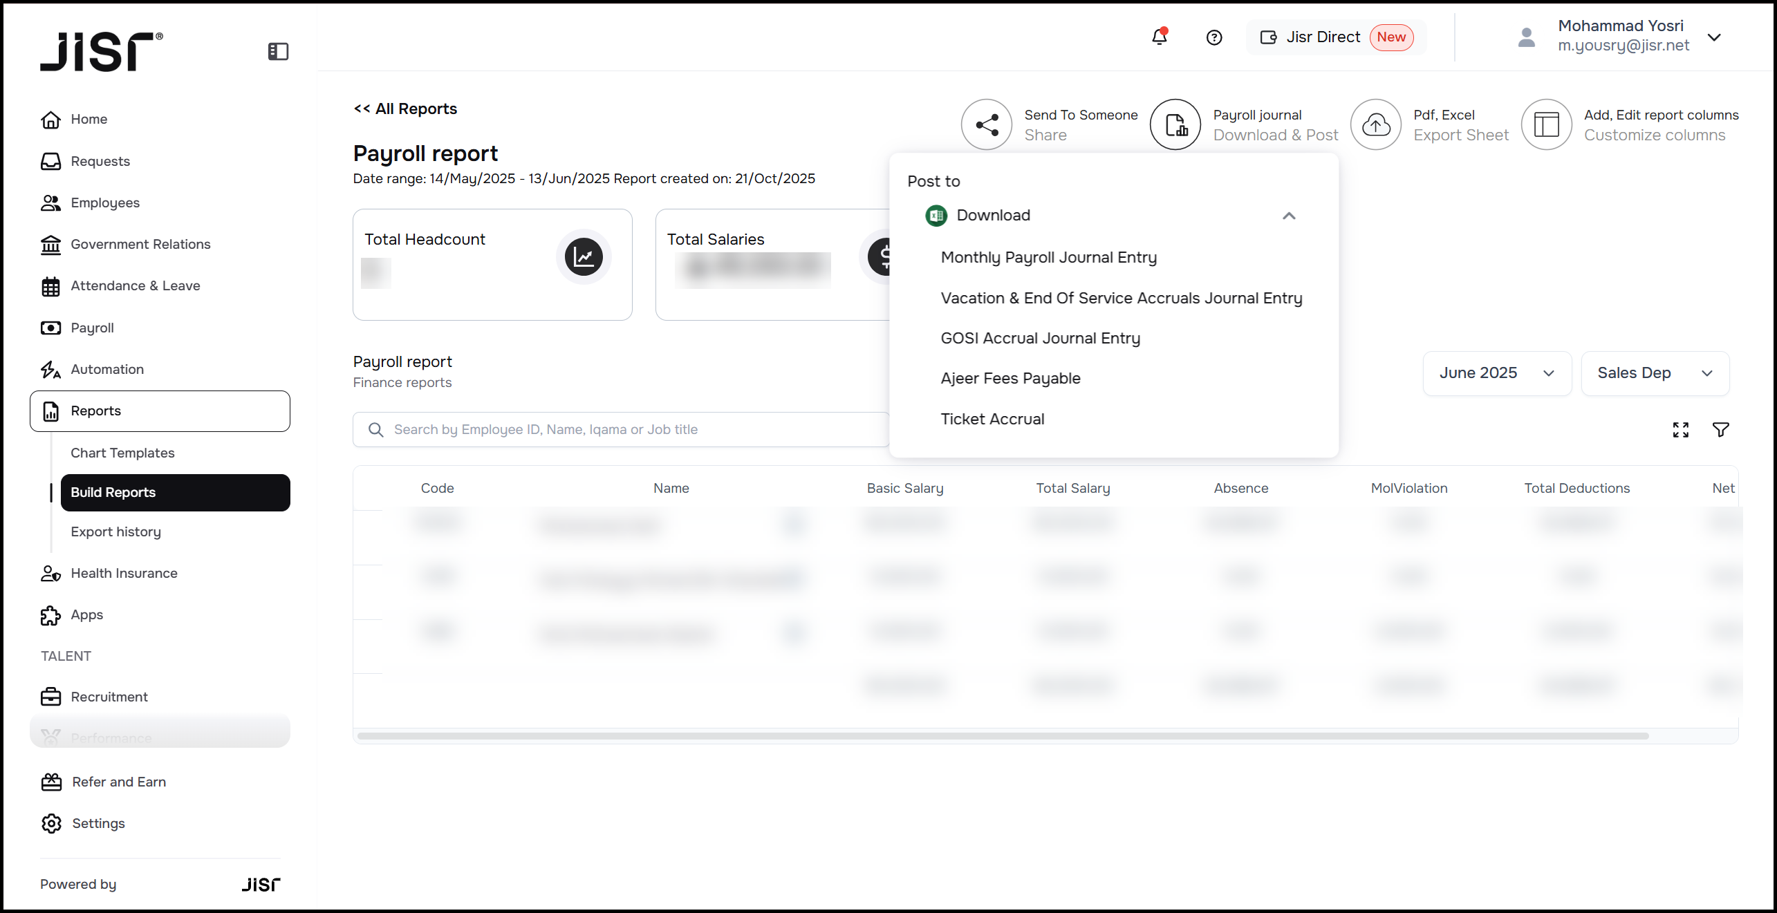The height and width of the screenshot is (913, 1777).
Task: Open the table filter funnel icon
Action: [1721, 430]
